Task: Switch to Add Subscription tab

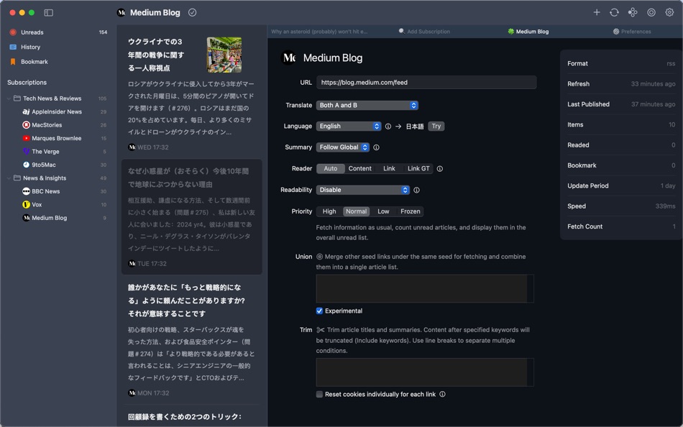Action: (424, 32)
